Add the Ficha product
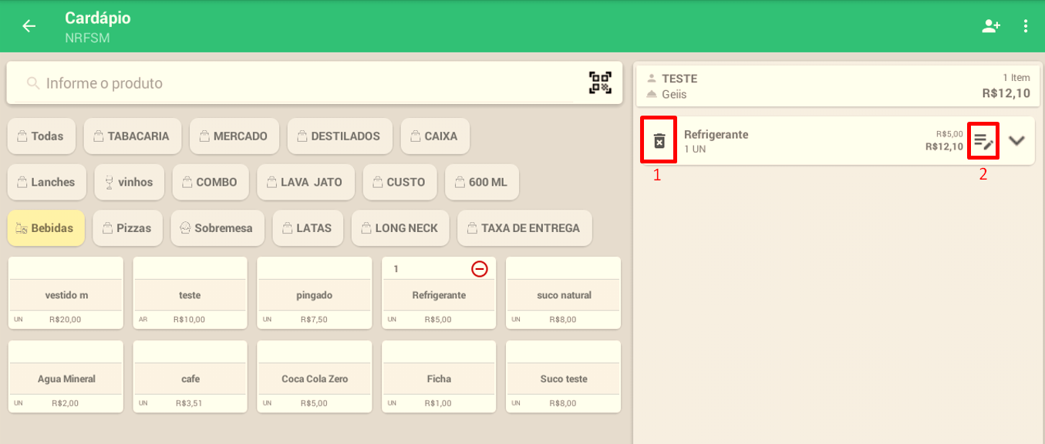Viewport: 1045px width, 444px height. click(x=439, y=377)
